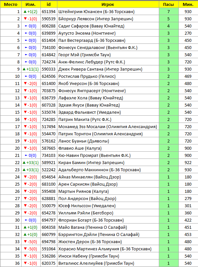Click id cell 522242
198x267 pixels.
49,170
